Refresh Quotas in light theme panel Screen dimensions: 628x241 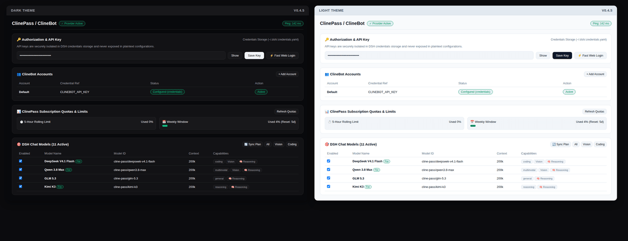(595, 111)
